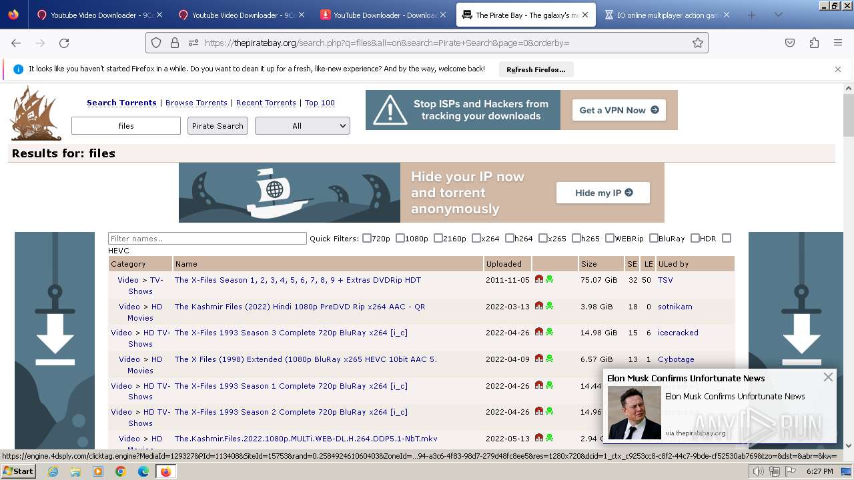Open The X-Files Season 3 Complete 720p link
854x480 pixels.
291,333
